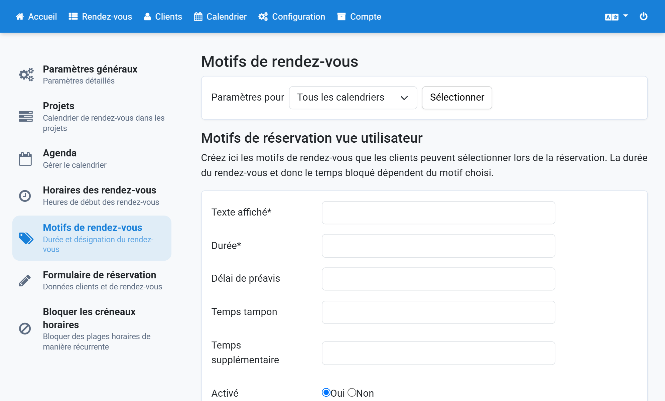Click the calendar icon for Agenda
Screen dimensions: 665x401
pyautogui.click(x=25, y=159)
